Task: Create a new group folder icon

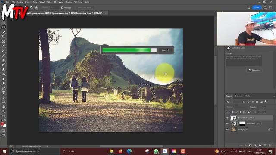Action: tap(260, 146)
